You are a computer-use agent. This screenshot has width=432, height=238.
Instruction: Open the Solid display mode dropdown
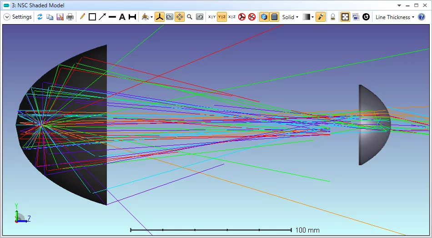(290, 17)
